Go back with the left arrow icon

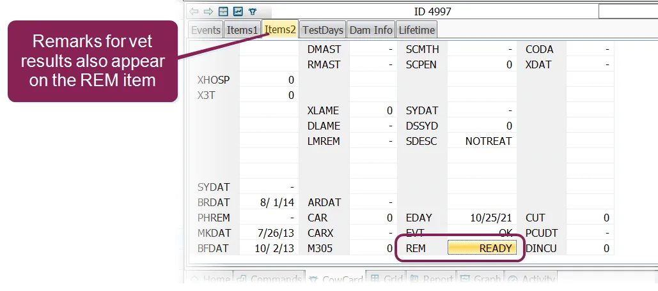point(194,11)
